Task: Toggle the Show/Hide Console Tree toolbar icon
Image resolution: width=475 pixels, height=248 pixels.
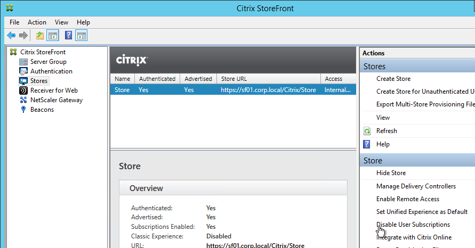Action: point(53,35)
